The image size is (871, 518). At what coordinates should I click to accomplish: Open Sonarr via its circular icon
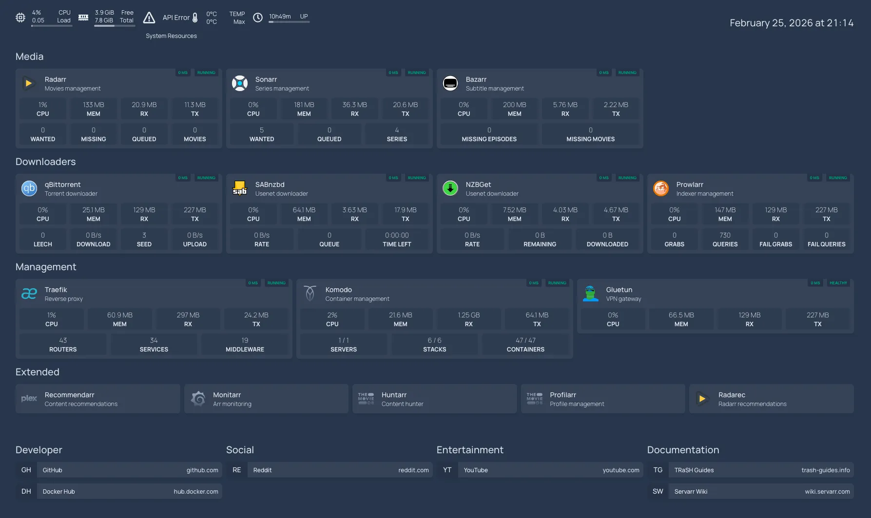(239, 83)
